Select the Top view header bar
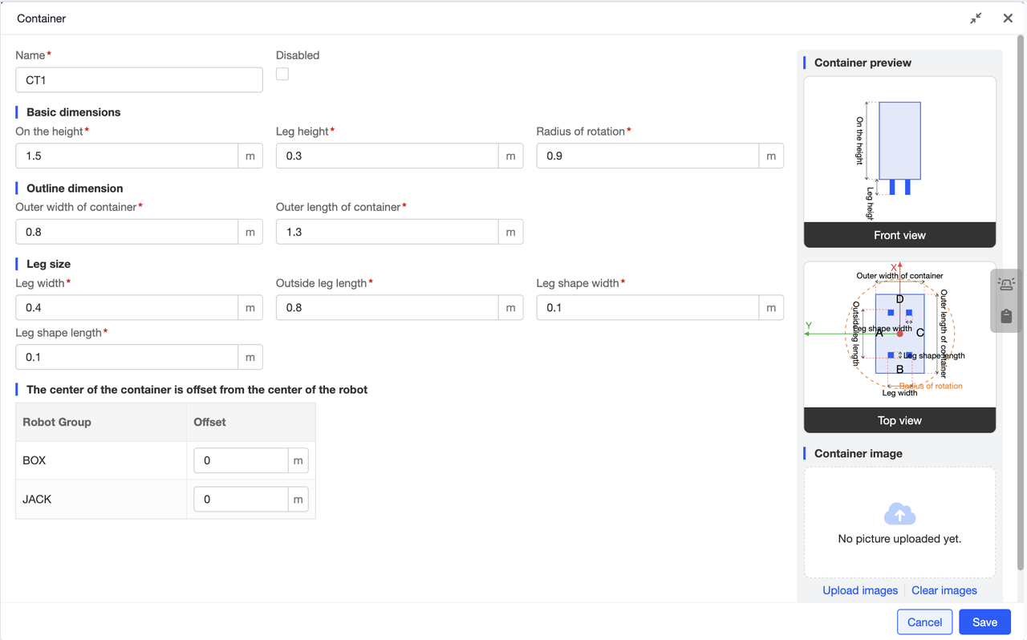 (x=899, y=419)
